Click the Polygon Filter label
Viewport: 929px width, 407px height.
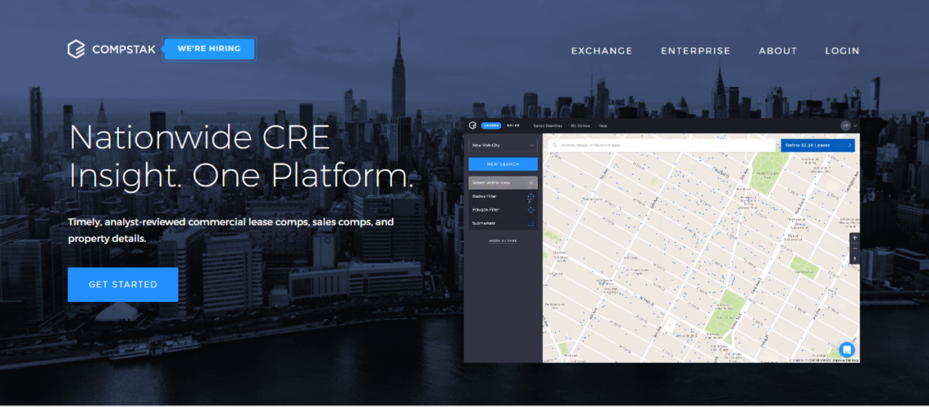coord(486,210)
